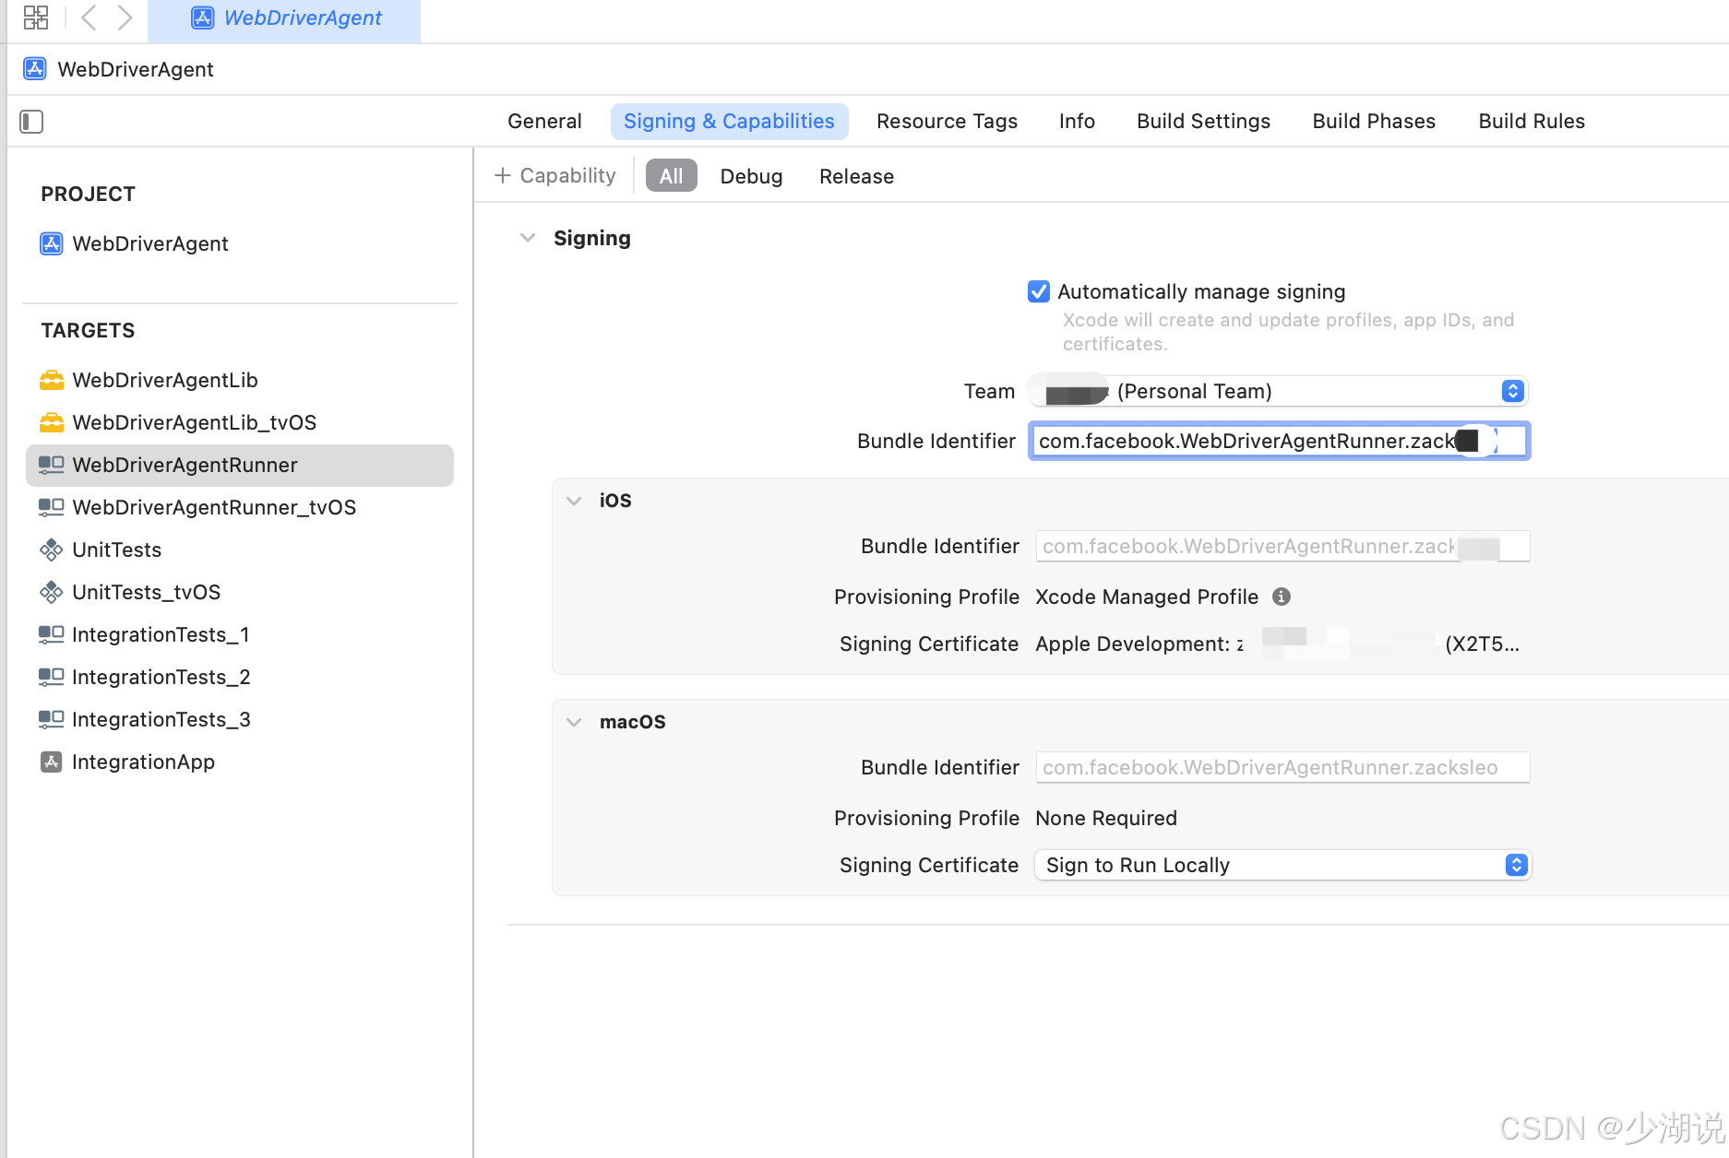
Task: Filter capabilities by Debug configuration
Action: 751,176
